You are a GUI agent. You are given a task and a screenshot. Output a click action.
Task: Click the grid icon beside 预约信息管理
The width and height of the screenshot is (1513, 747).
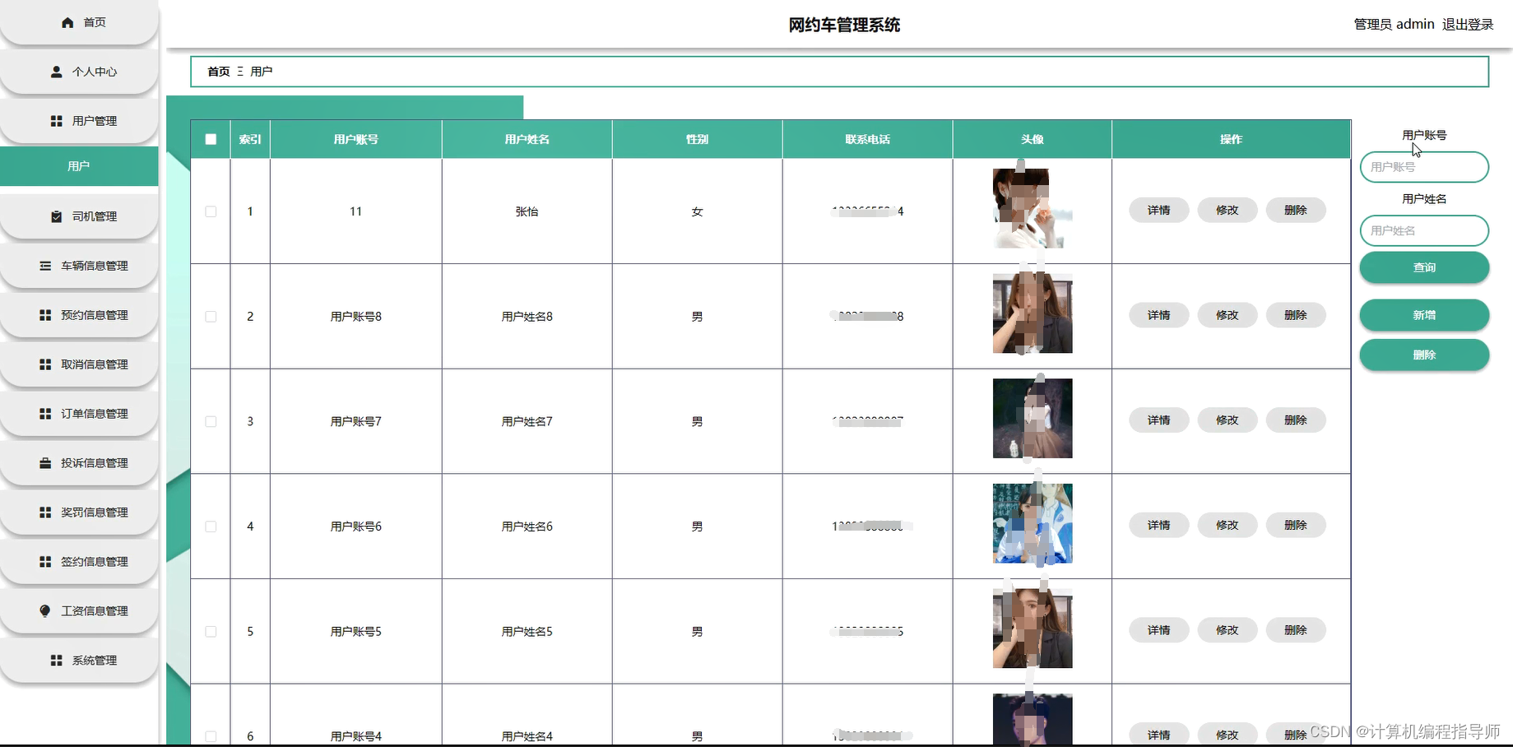click(x=45, y=315)
